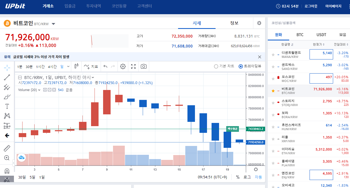Open the 입출금 menu
This screenshot has height=188, width=350.
coord(70,6)
